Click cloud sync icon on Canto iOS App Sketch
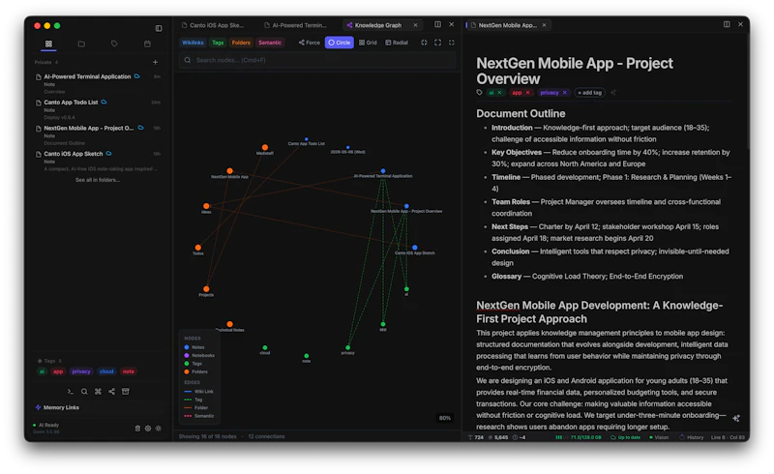 [109, 154]
